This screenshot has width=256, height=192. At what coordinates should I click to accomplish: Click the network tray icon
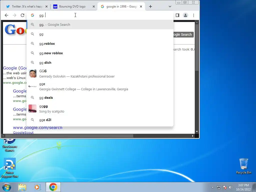click(218, 187)
